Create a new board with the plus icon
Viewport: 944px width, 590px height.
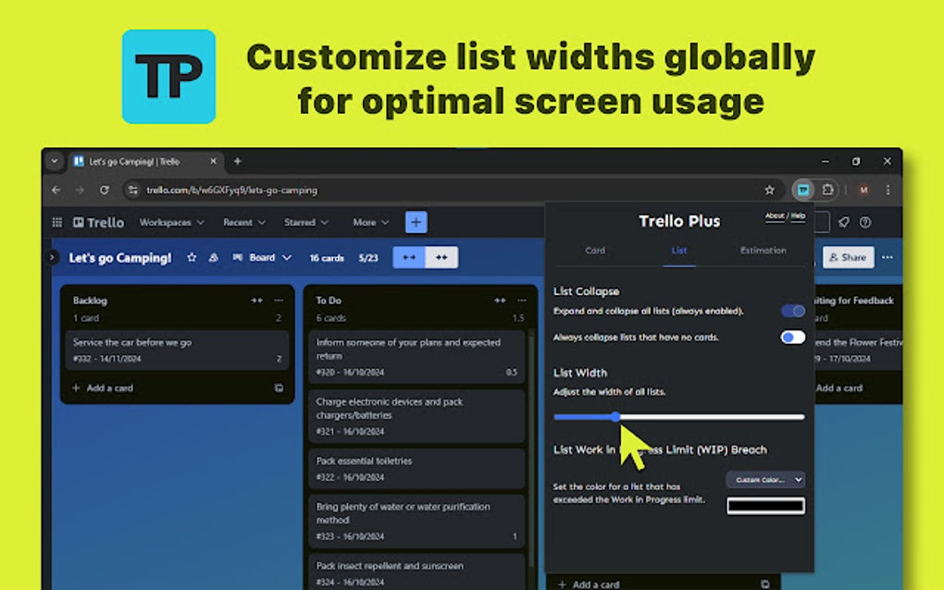click(416, 222)
